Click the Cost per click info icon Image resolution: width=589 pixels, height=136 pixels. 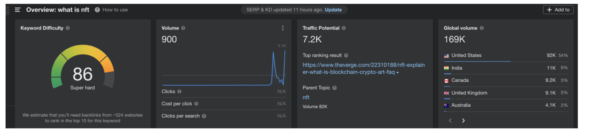[x=196, y=104]
